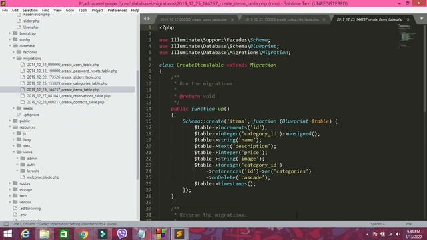
Task: Close the create_items_table.php tab
Action: point(408,19)
